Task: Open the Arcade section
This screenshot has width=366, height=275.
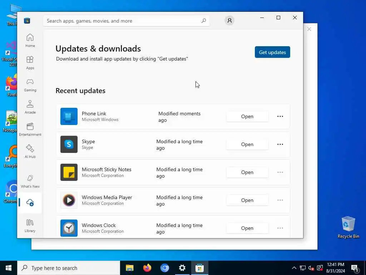Action: click(30, 107)
